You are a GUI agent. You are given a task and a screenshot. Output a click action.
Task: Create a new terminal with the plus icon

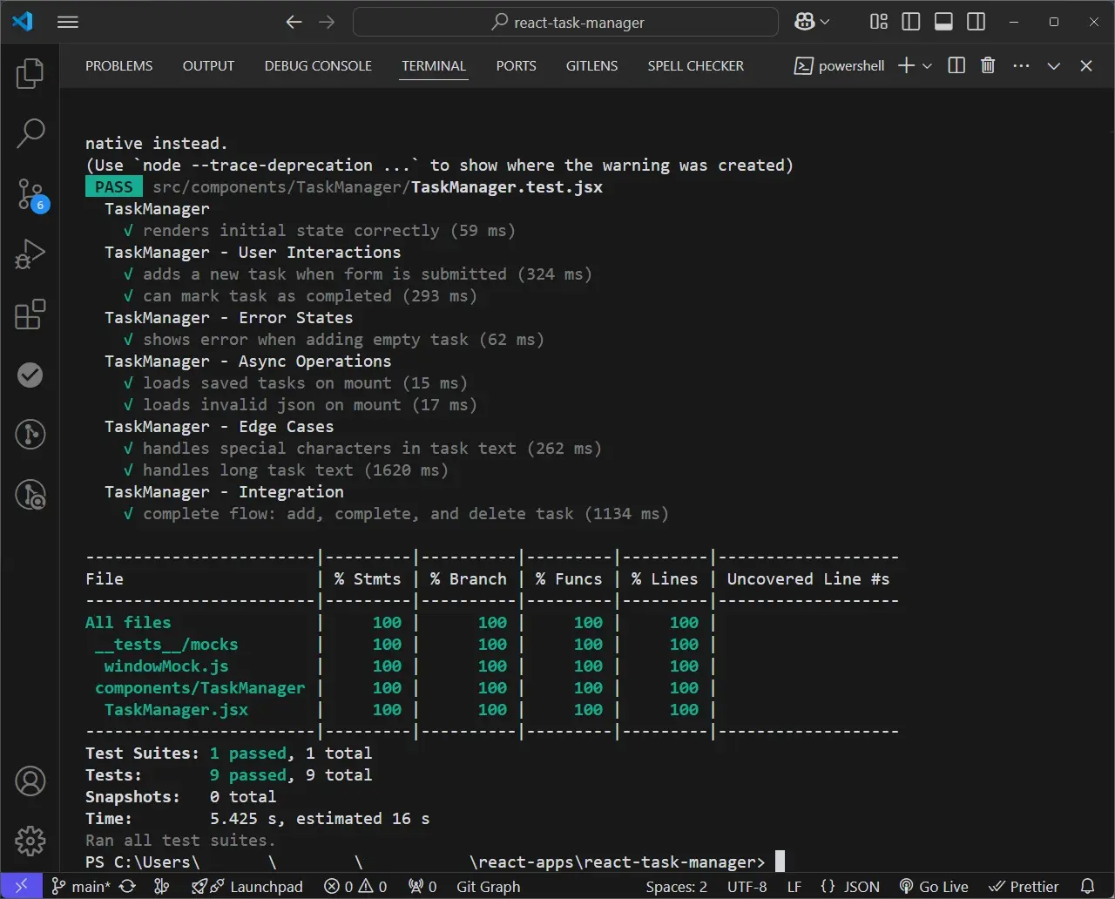click(x=906, y=65)
